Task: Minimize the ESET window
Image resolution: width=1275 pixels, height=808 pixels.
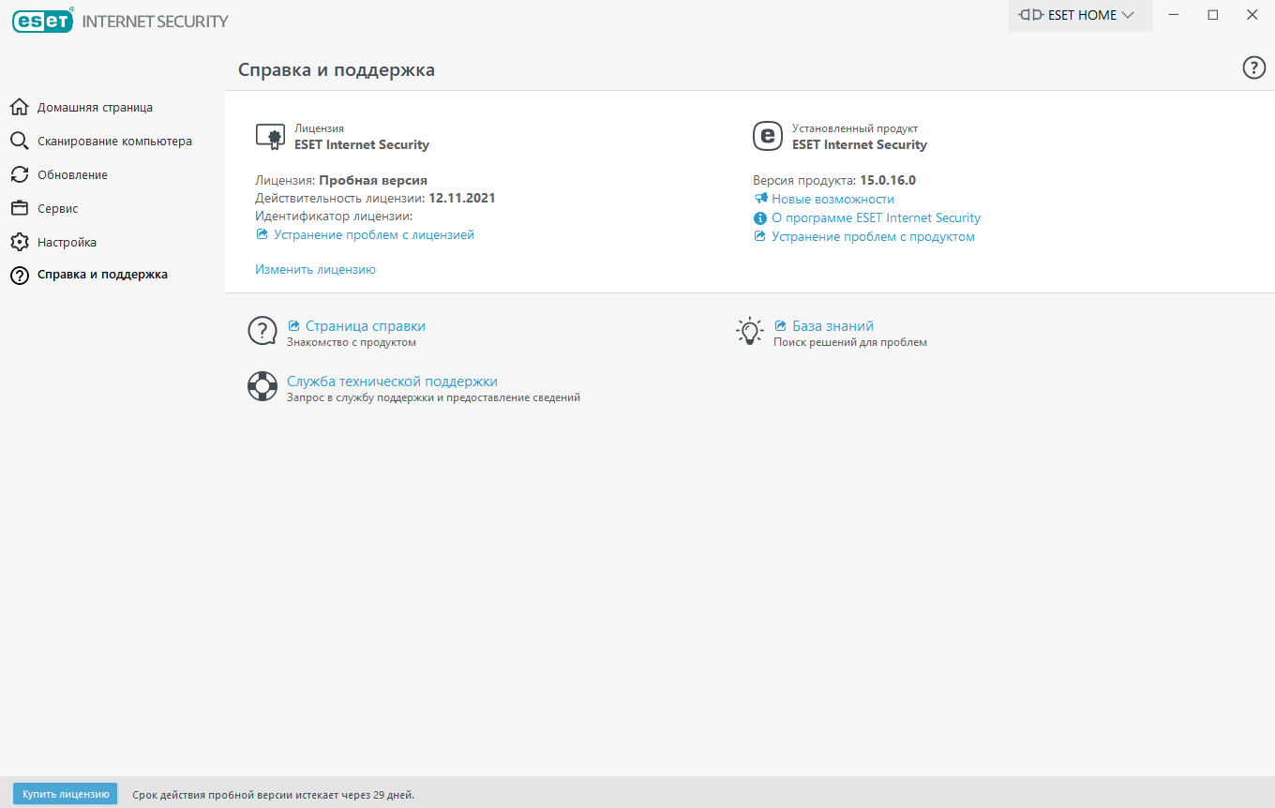Action: point(1174,15)
